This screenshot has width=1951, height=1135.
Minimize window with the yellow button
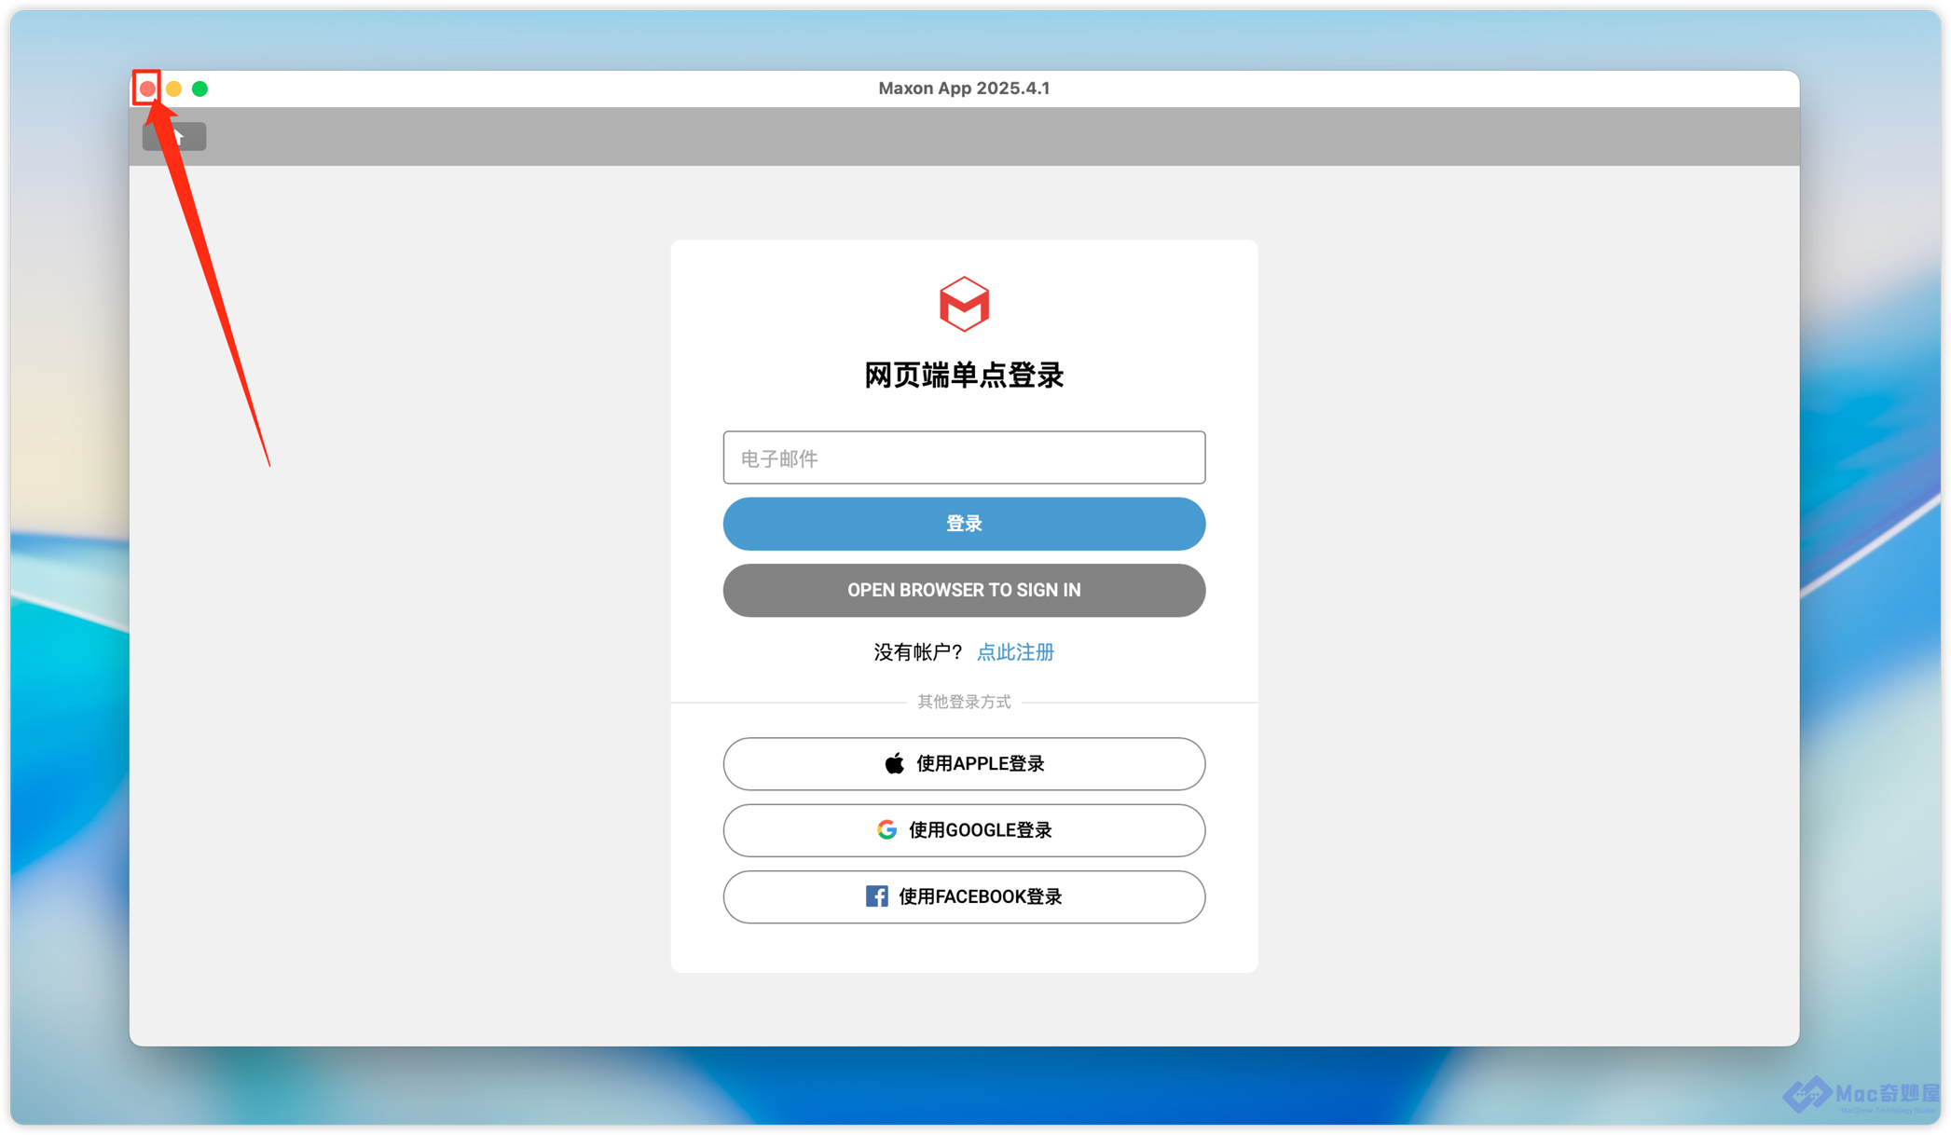click(x=173, y=89)
